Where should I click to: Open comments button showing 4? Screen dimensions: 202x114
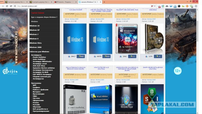pyautogui.click(x=158, y=56)
